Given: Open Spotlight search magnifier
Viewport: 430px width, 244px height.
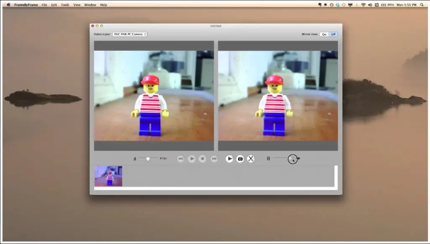Looking at the screenshot, I should point(422,5).
